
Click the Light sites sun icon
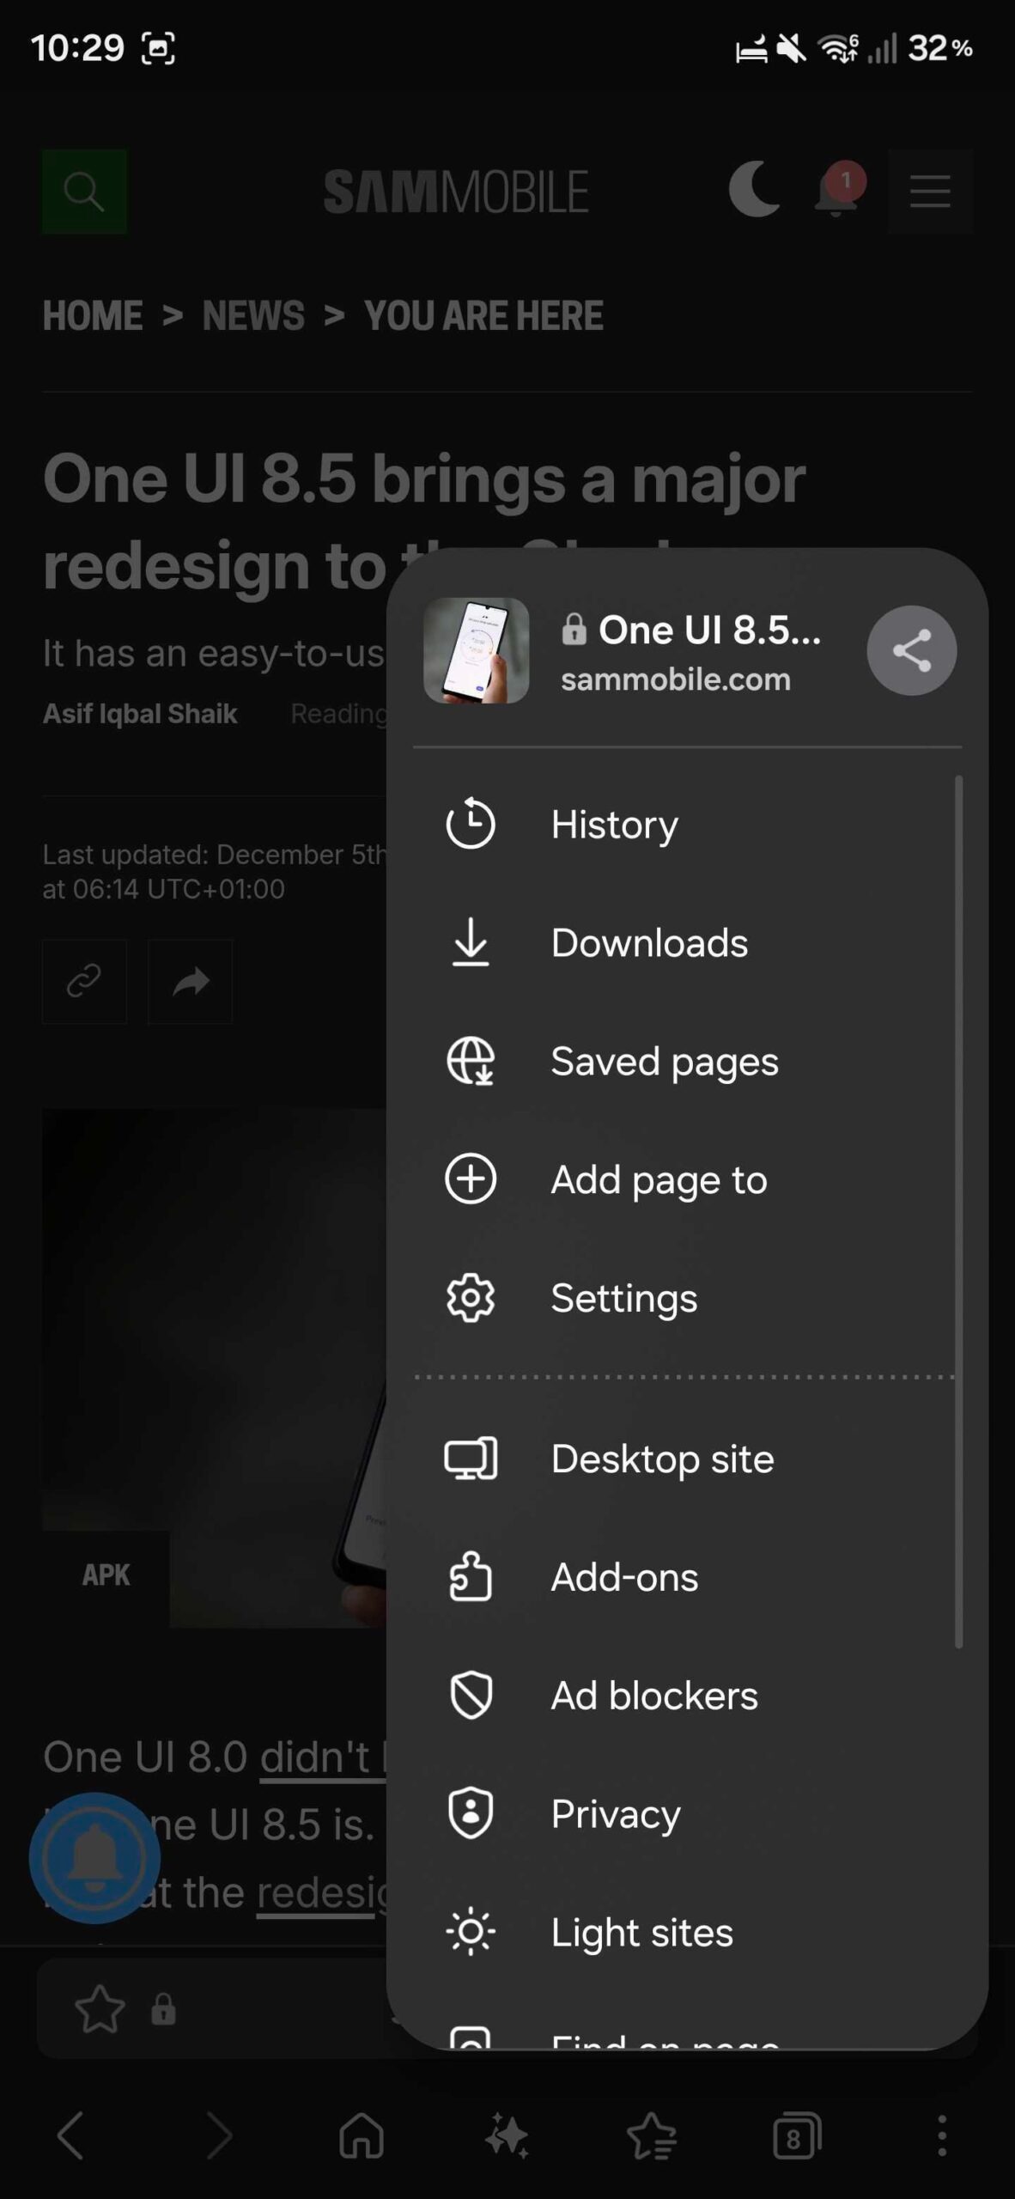coord(471,1932)
